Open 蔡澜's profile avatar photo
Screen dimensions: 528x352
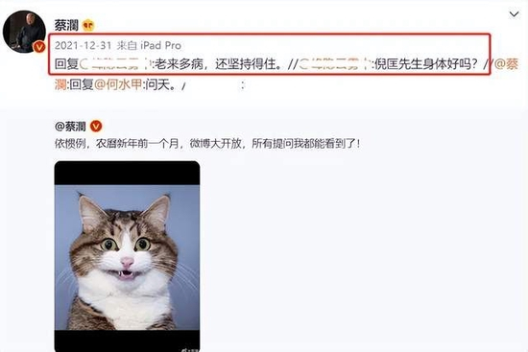(24, 32)
